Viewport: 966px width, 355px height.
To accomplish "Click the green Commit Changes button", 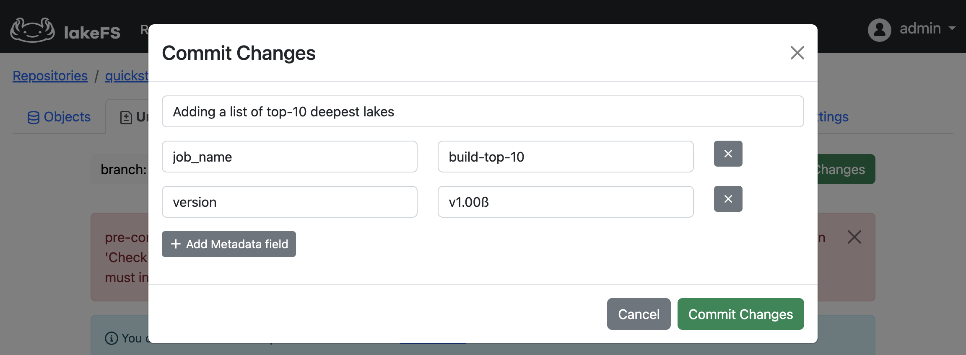I will tap(740, 314).
